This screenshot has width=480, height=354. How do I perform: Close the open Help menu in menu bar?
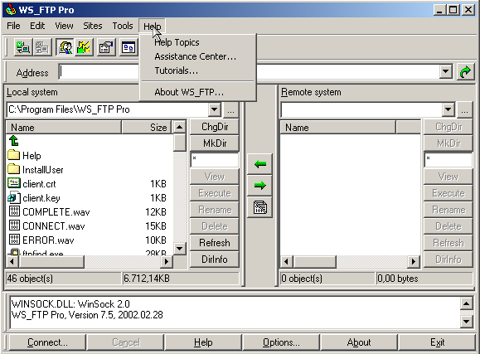153,27
